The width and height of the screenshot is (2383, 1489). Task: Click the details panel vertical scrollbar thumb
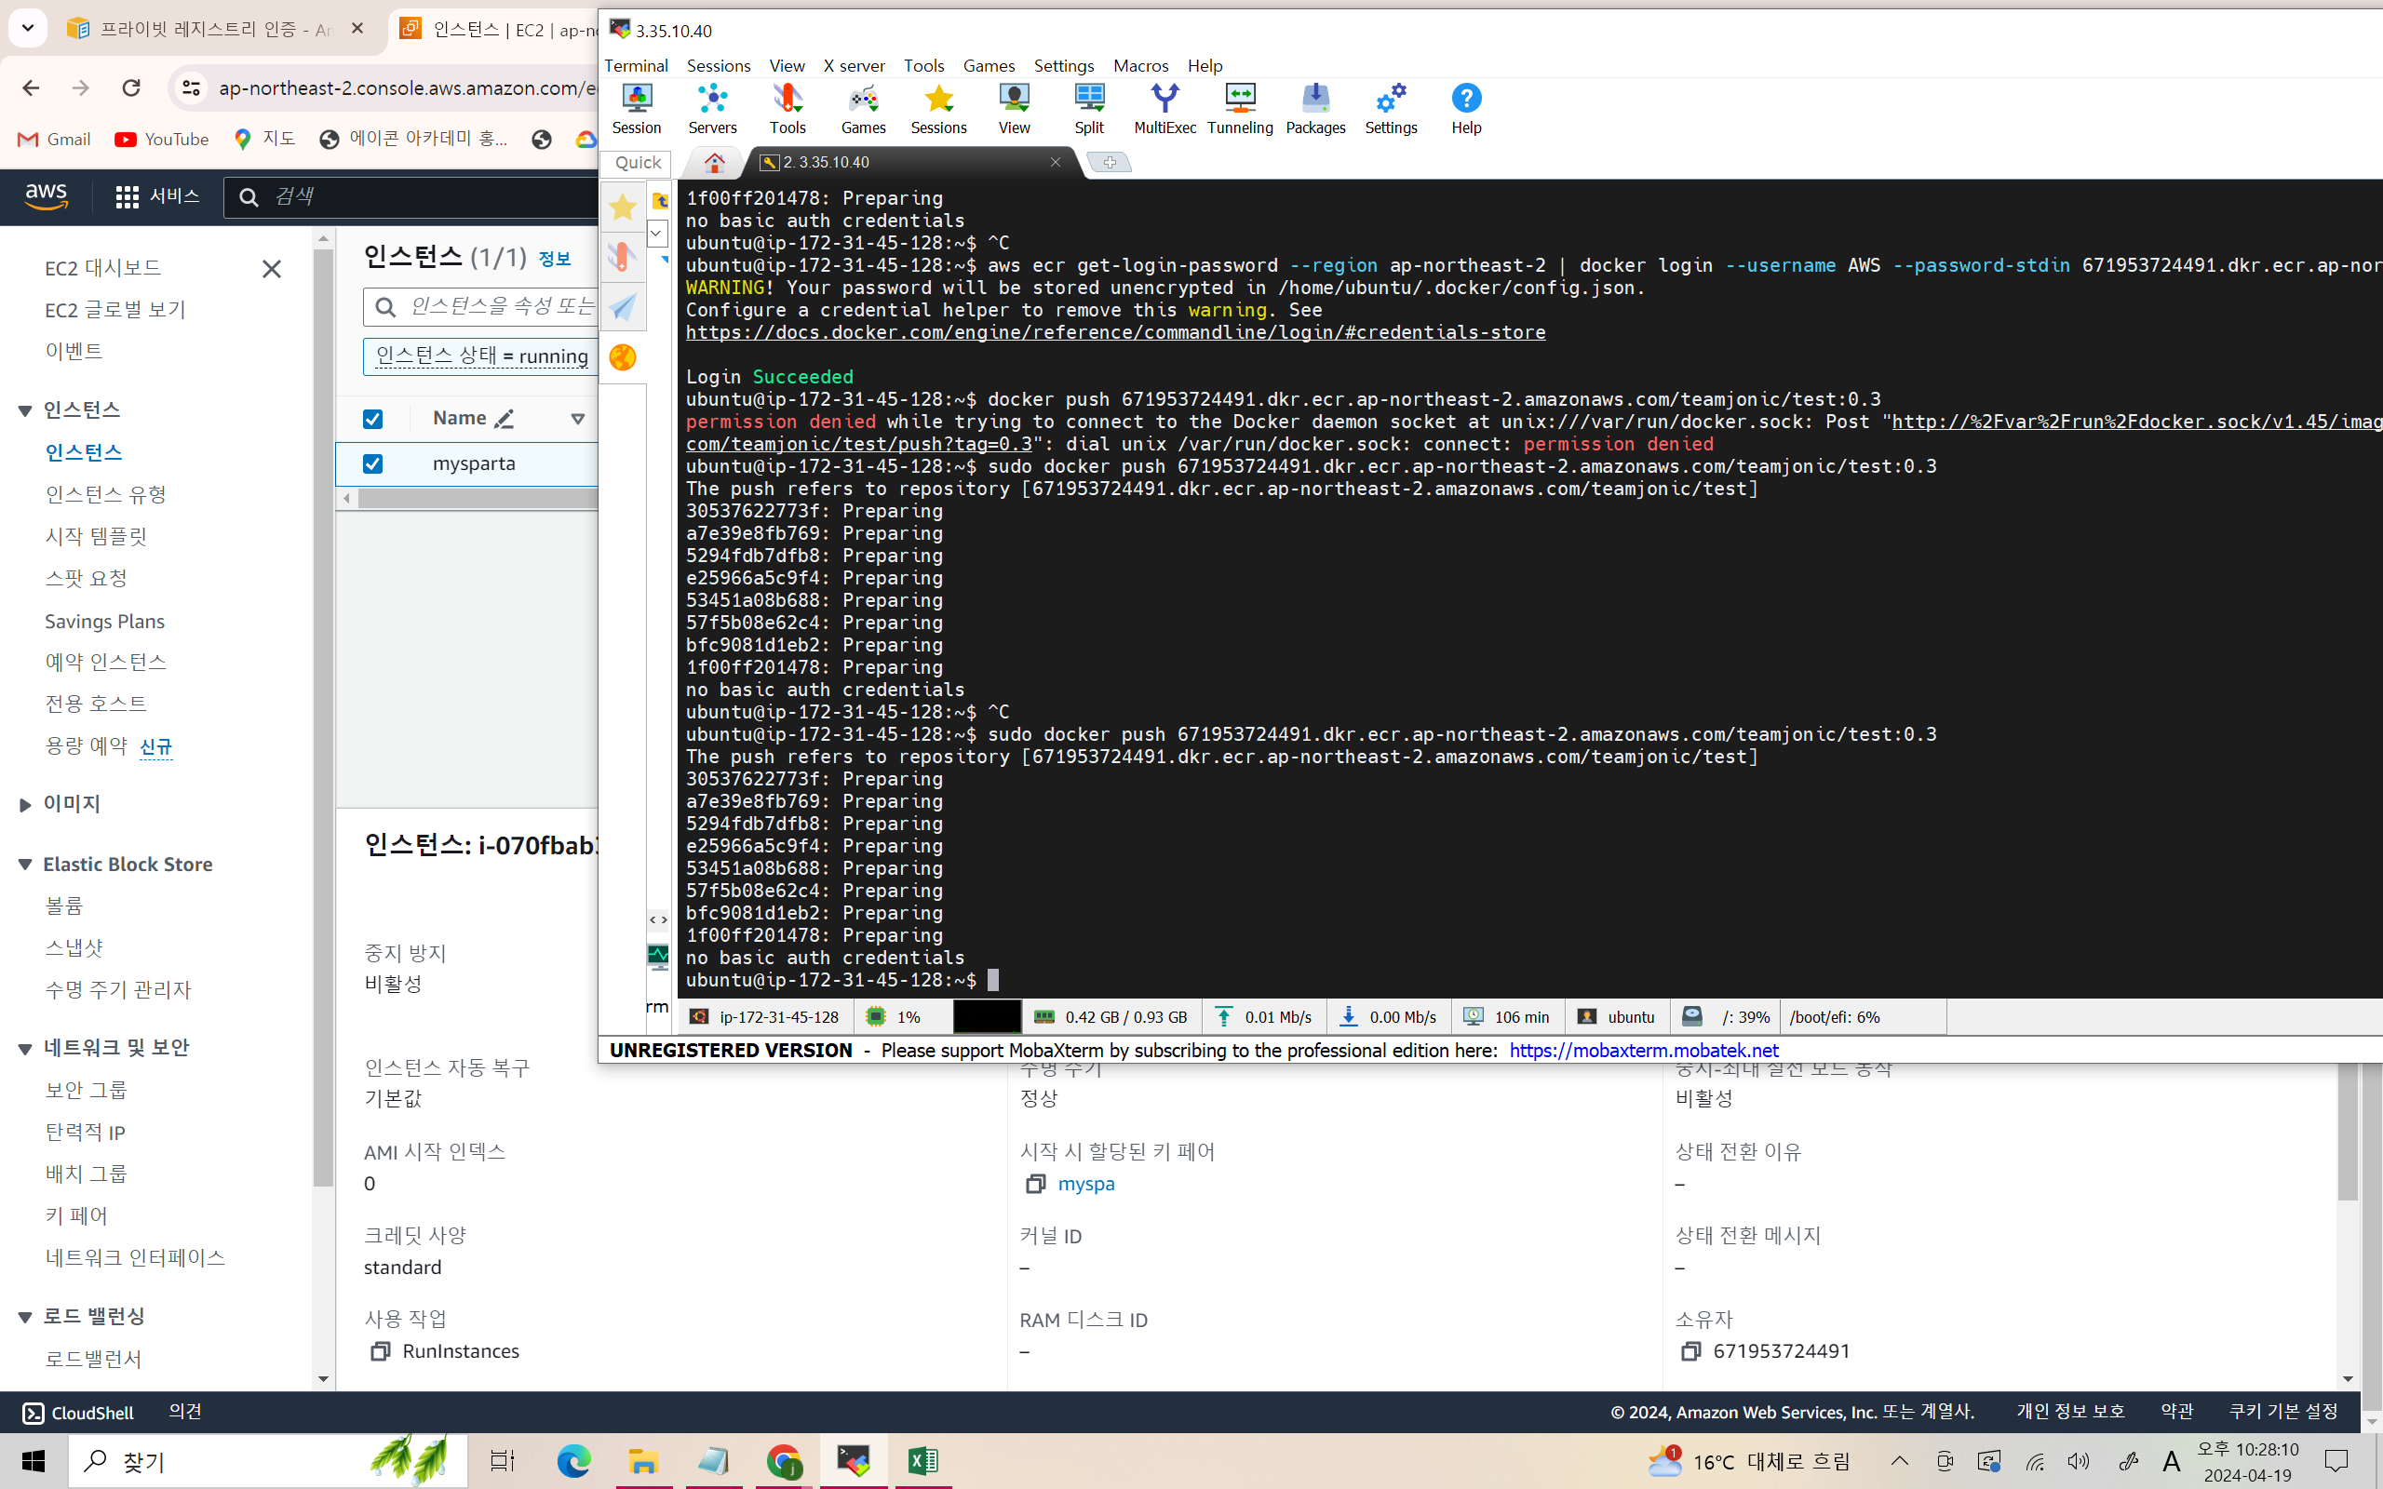[2348, 1133]
